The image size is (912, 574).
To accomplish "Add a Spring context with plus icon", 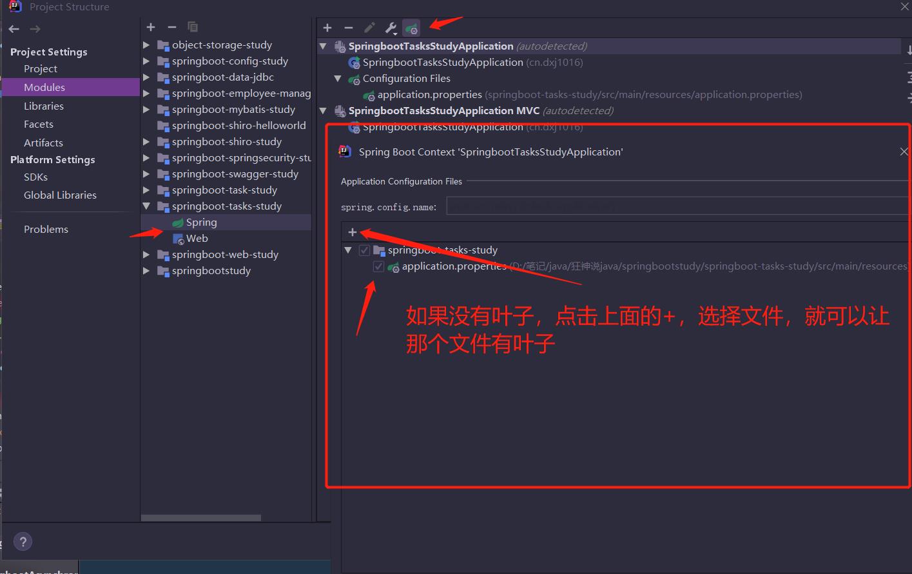I will [327, 28].
